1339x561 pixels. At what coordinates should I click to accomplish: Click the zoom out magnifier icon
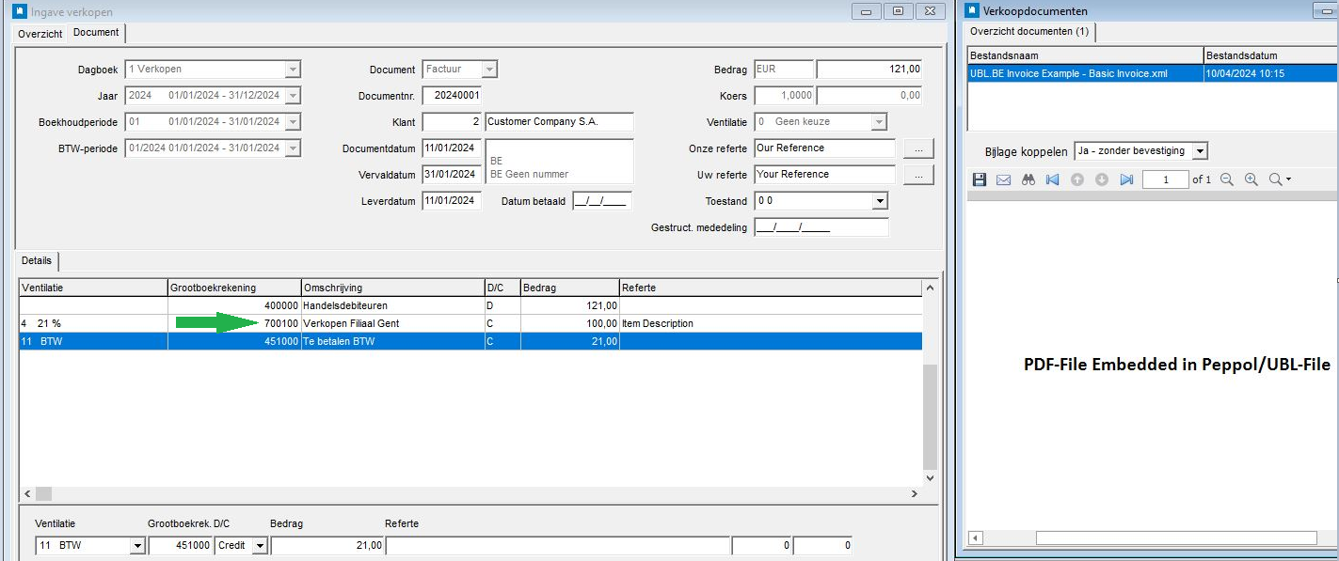(x=1227, y=179)
